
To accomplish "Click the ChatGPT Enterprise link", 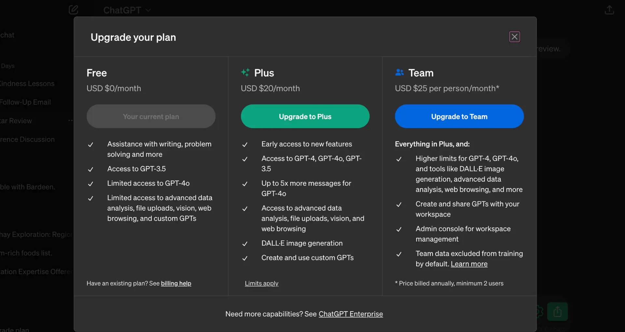I will coord(351,314).
